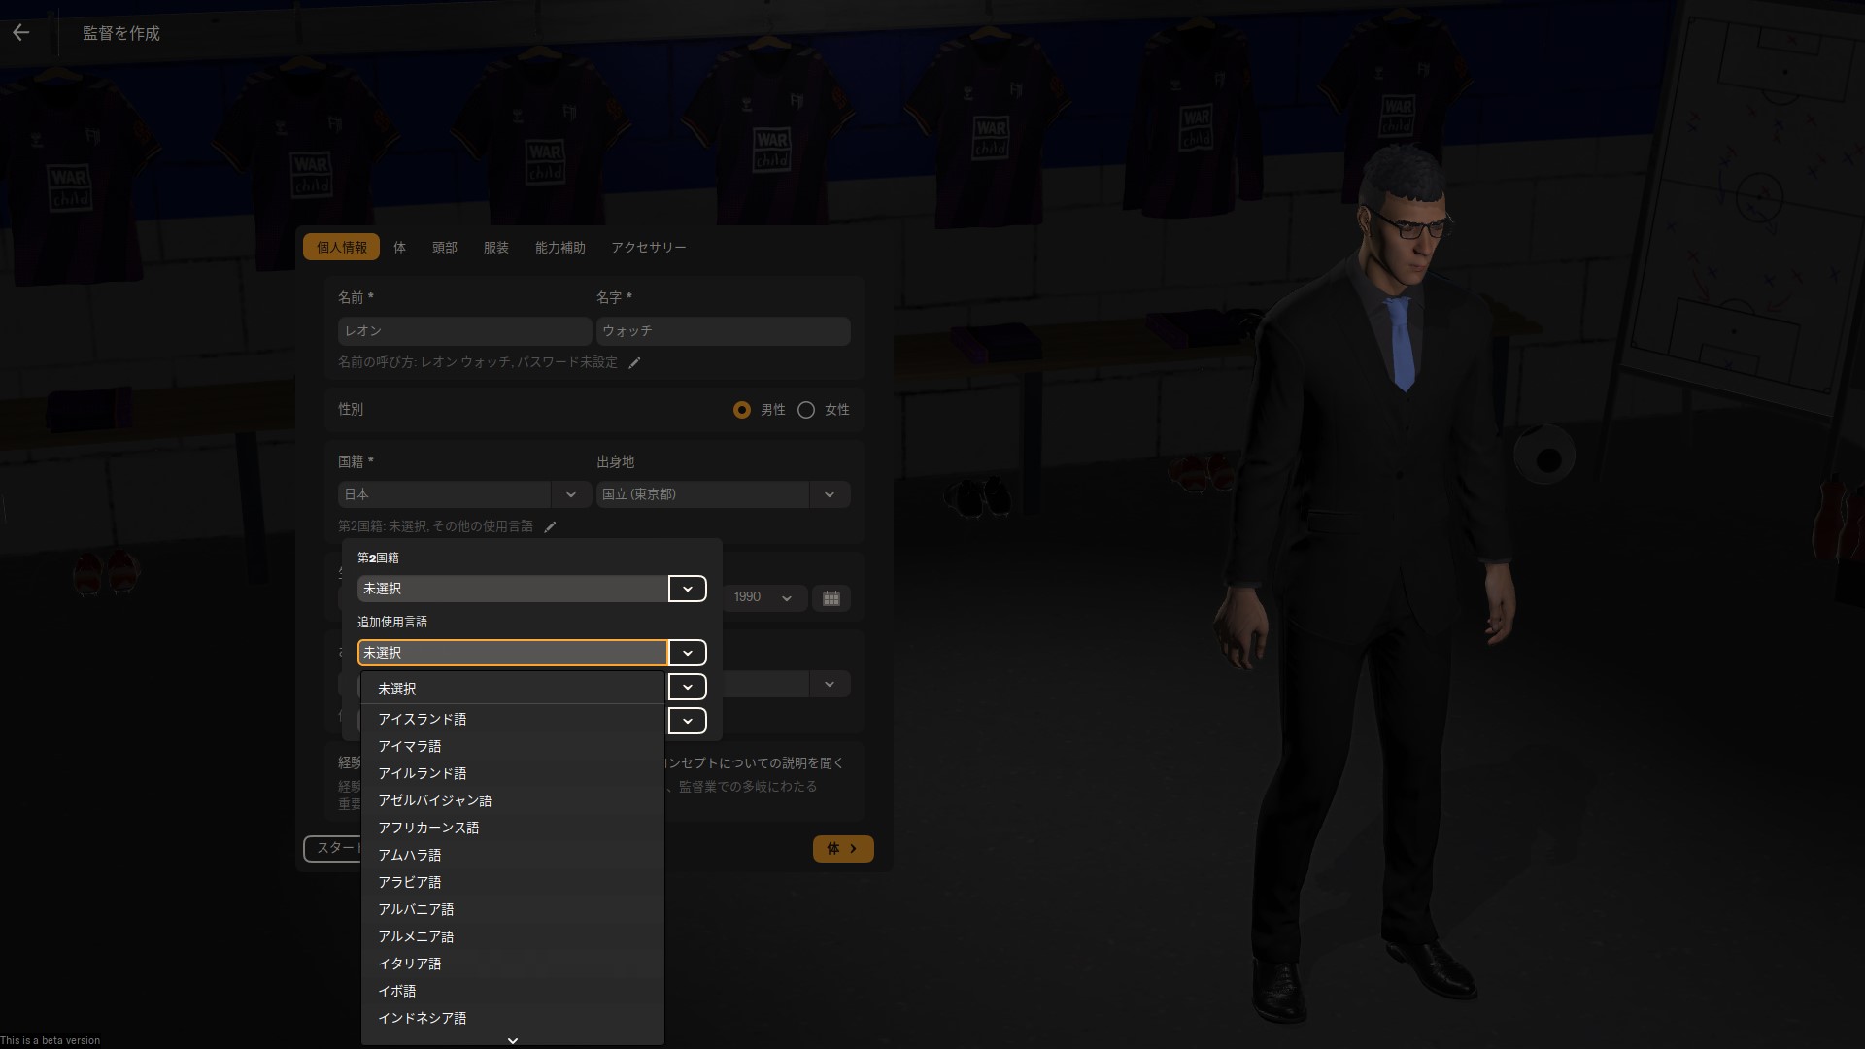Image resolution: width=1865 pixels, height=1049 pixels.
Task: Expand the 国籍 dropdown showing 日本
Action: pos(570,494)
